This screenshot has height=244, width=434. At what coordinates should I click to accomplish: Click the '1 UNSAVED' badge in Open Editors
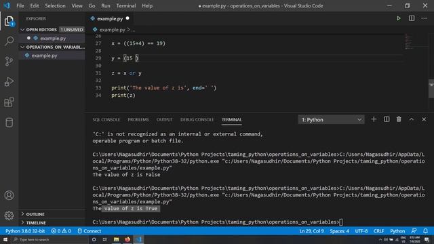(72, 30)
